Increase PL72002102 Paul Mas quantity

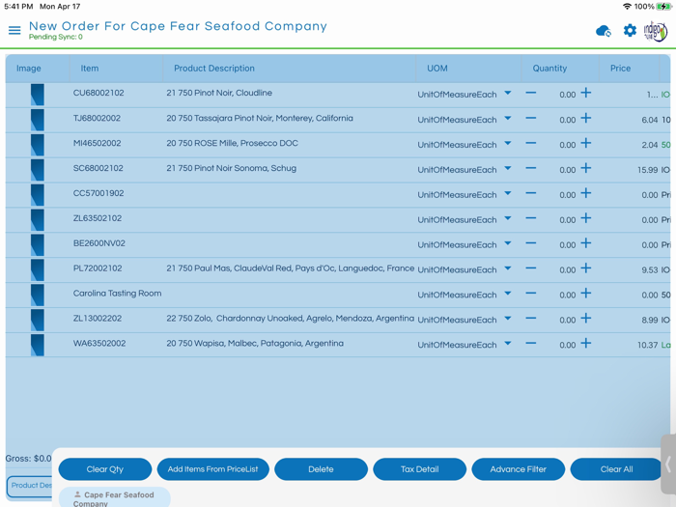586,268
